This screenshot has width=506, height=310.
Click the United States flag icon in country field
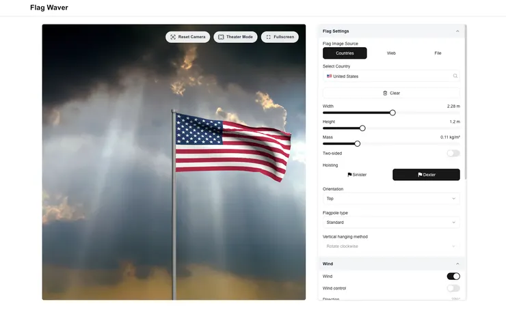[x=329, y=76]
